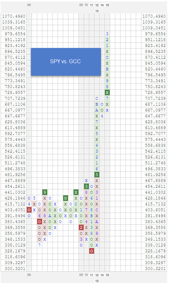
Task: Click the red O cell in the 328.1679 row
Action: pos(92,251)
